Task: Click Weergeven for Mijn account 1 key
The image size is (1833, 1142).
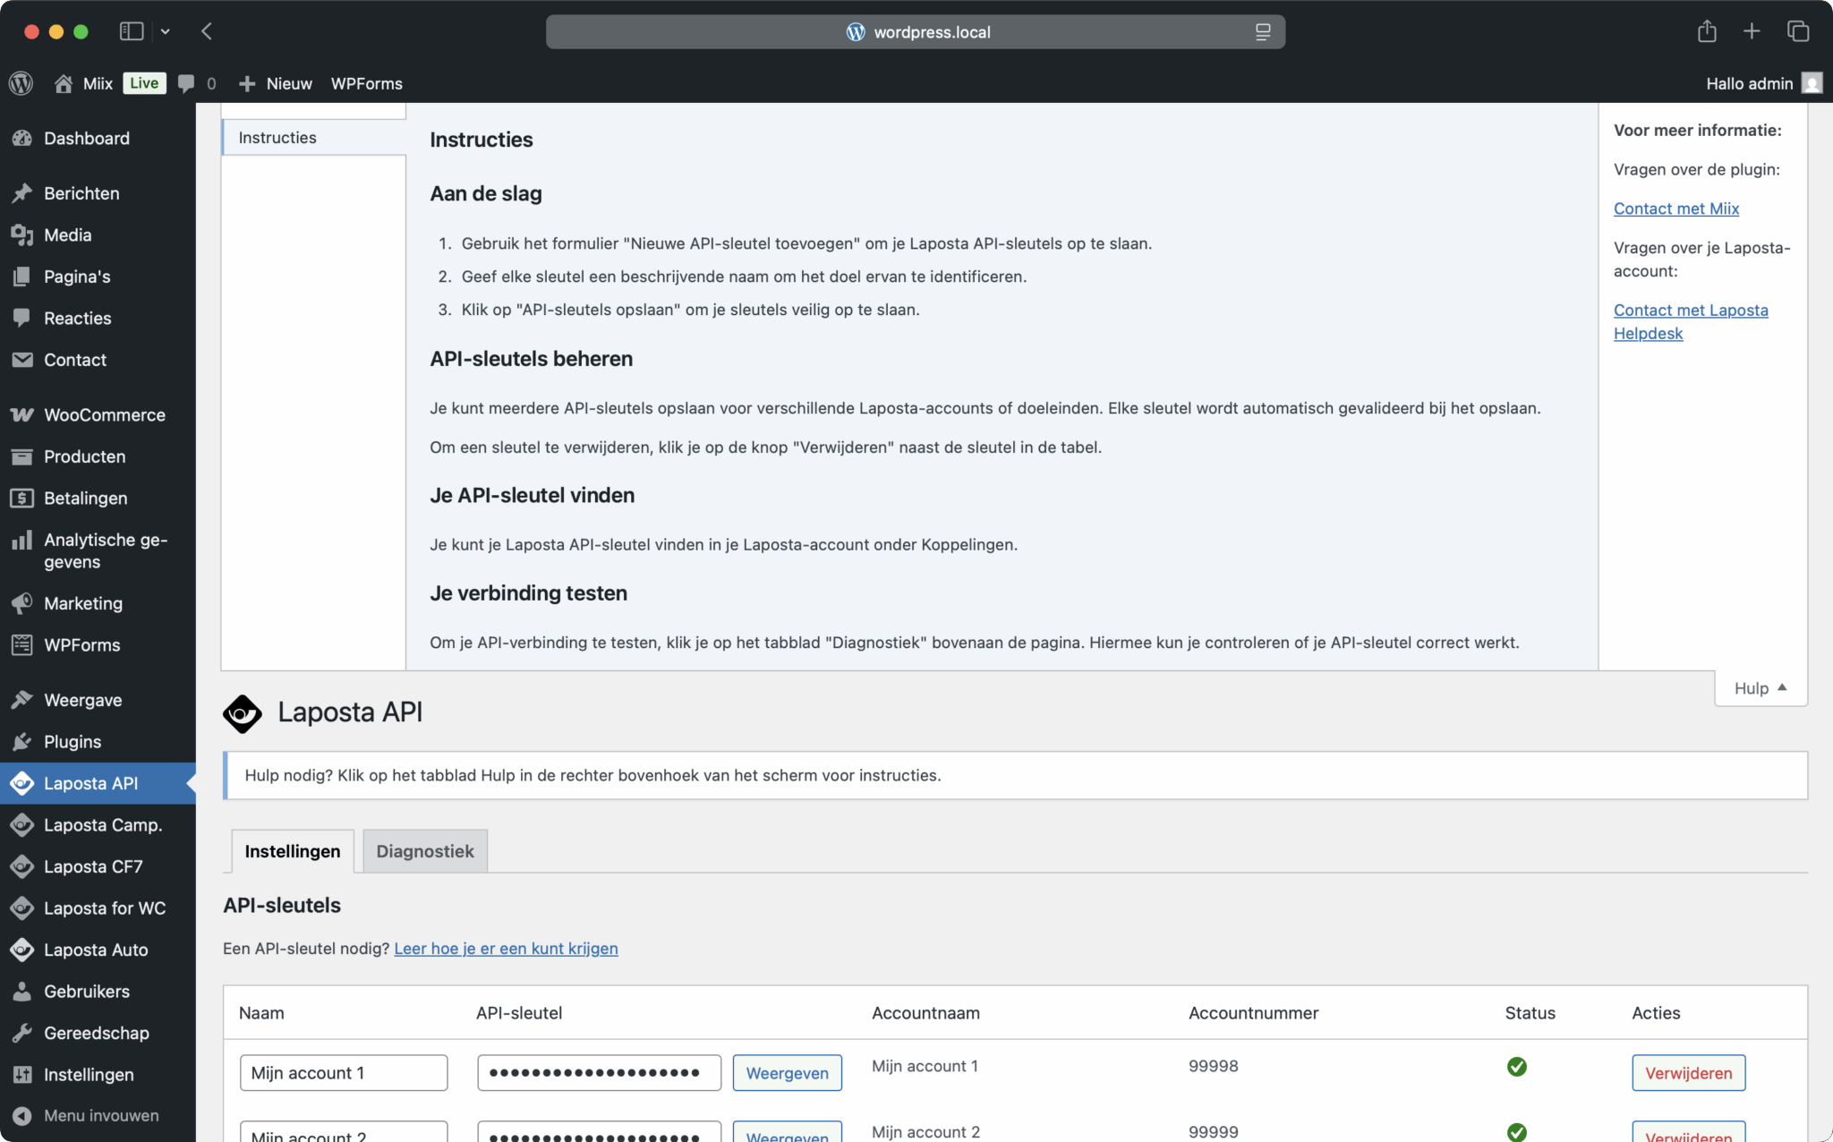Action: click(x=787, y=1073)
